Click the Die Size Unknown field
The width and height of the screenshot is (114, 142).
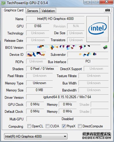[x=76, y=33]
